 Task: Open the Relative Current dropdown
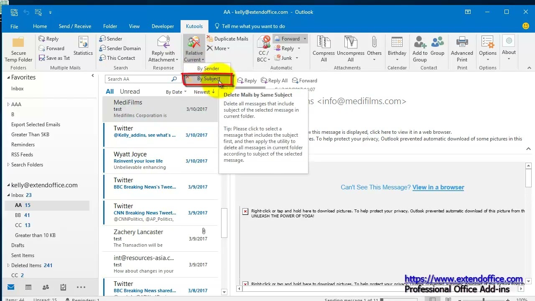click(194, 49)
